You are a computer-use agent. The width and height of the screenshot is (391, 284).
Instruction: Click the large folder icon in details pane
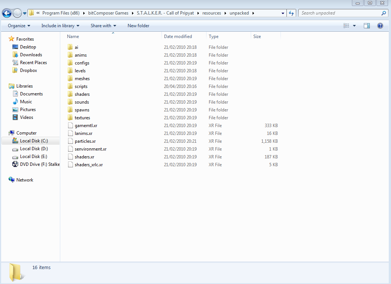click(17, 272)
